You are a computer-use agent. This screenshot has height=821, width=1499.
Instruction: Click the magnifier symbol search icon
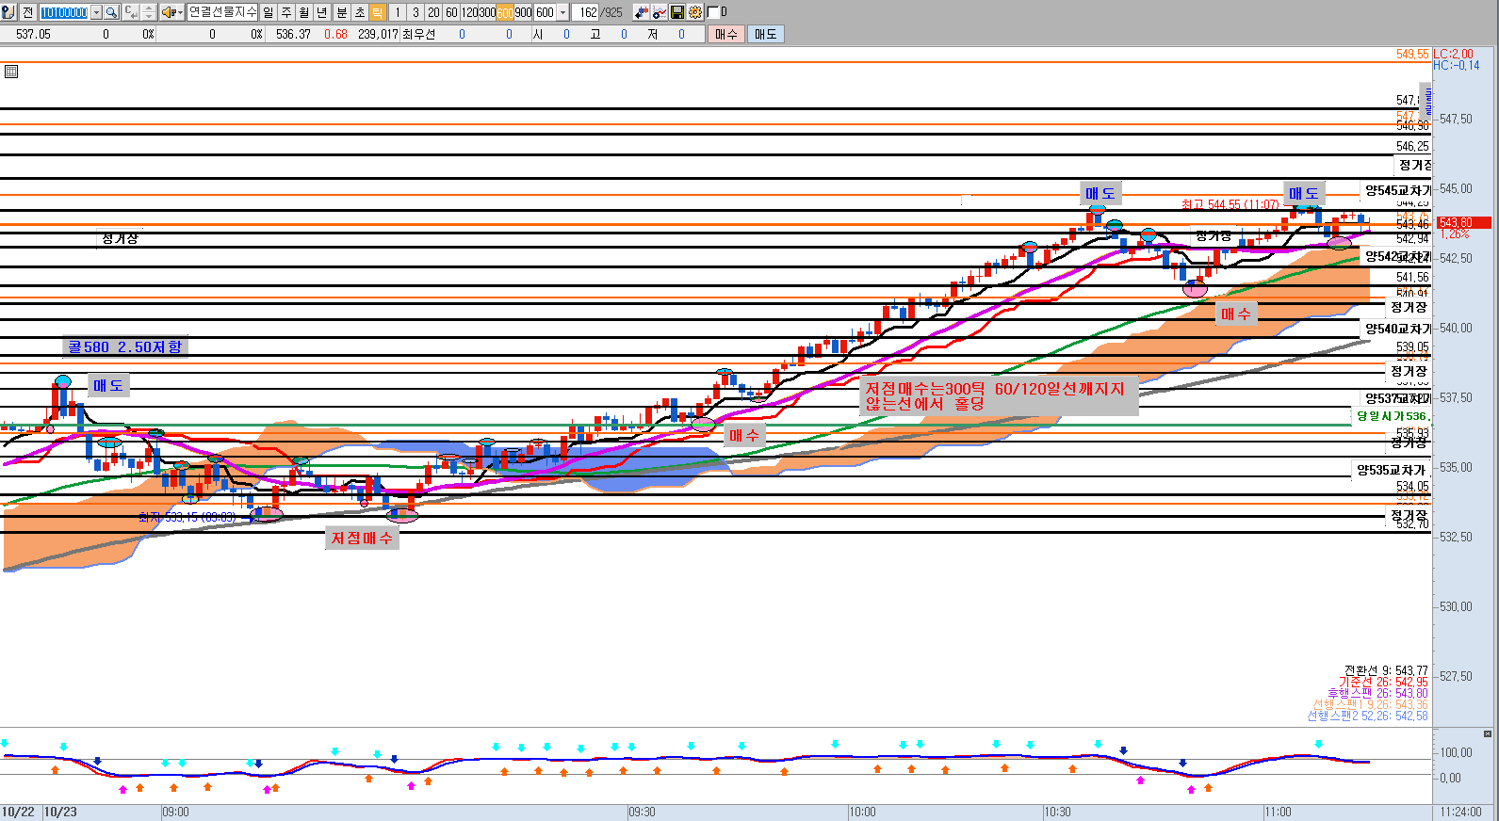[x=111, y=12]
